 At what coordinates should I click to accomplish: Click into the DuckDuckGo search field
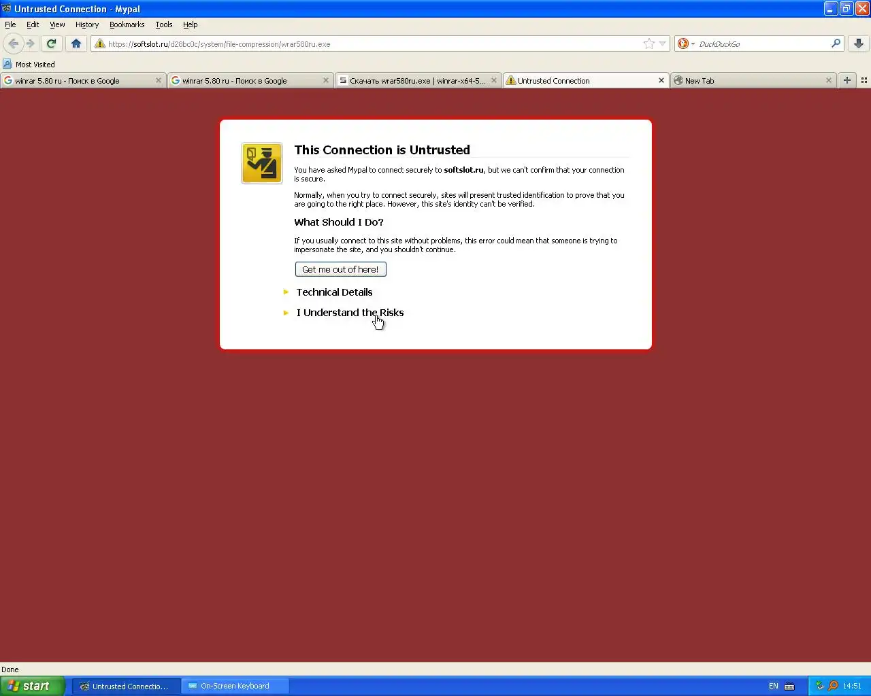pyautogui.click(x=762, y=43)
